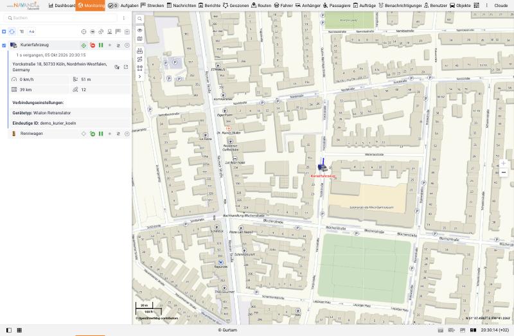Zoom out the map with the minus button

[503, 172]
